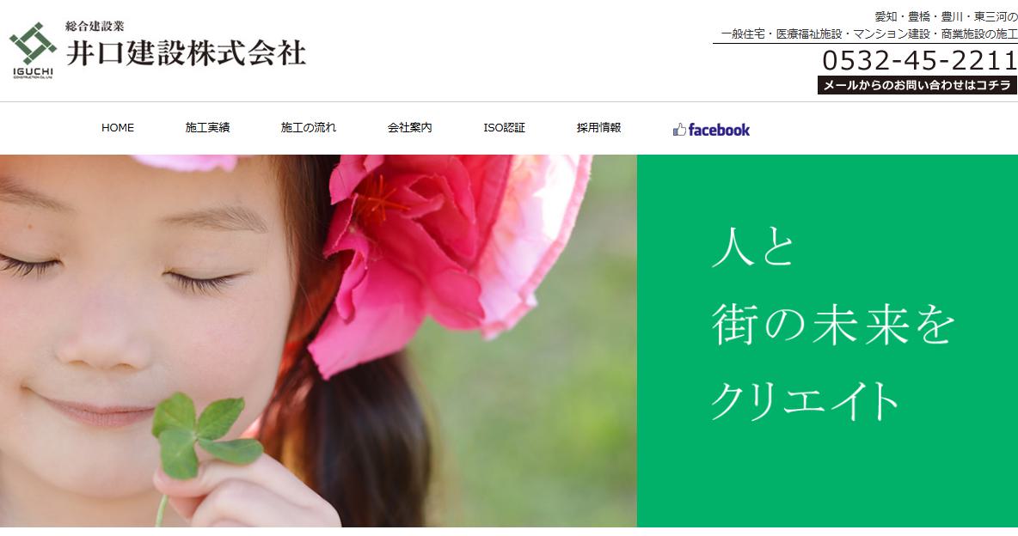Open the 採用情報 recruitment page
1018x536 pixels.
(x=598, y=128)
